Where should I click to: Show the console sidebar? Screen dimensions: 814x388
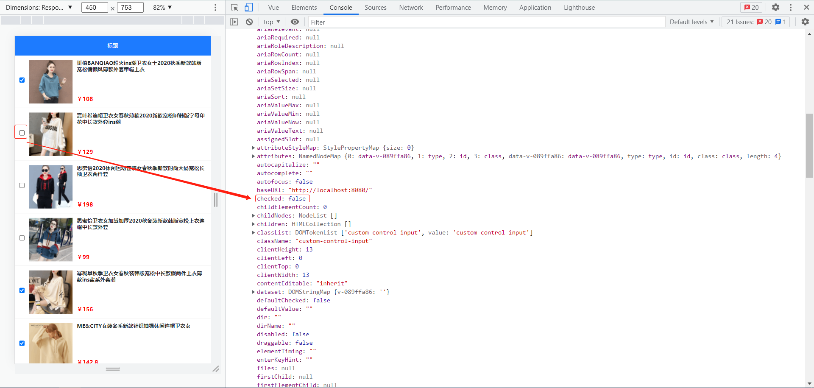click(x=234, y=22)
